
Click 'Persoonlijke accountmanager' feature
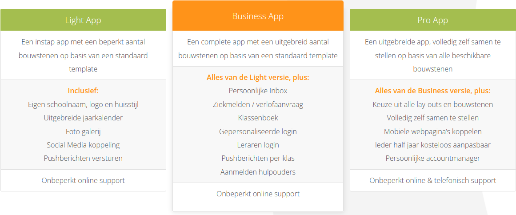[x=432, y=158]
